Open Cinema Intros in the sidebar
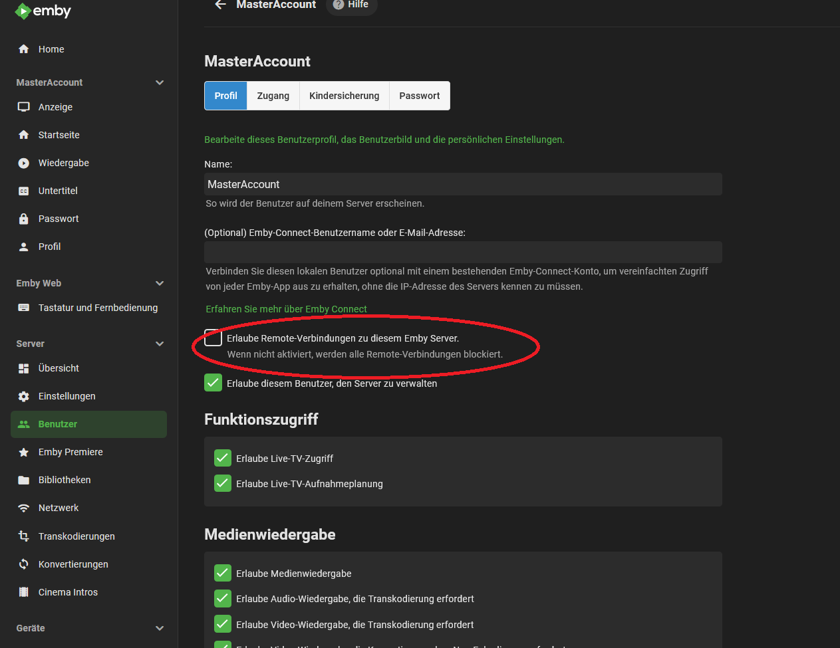Viewport: 840px width, 648px height. (88, 592)
